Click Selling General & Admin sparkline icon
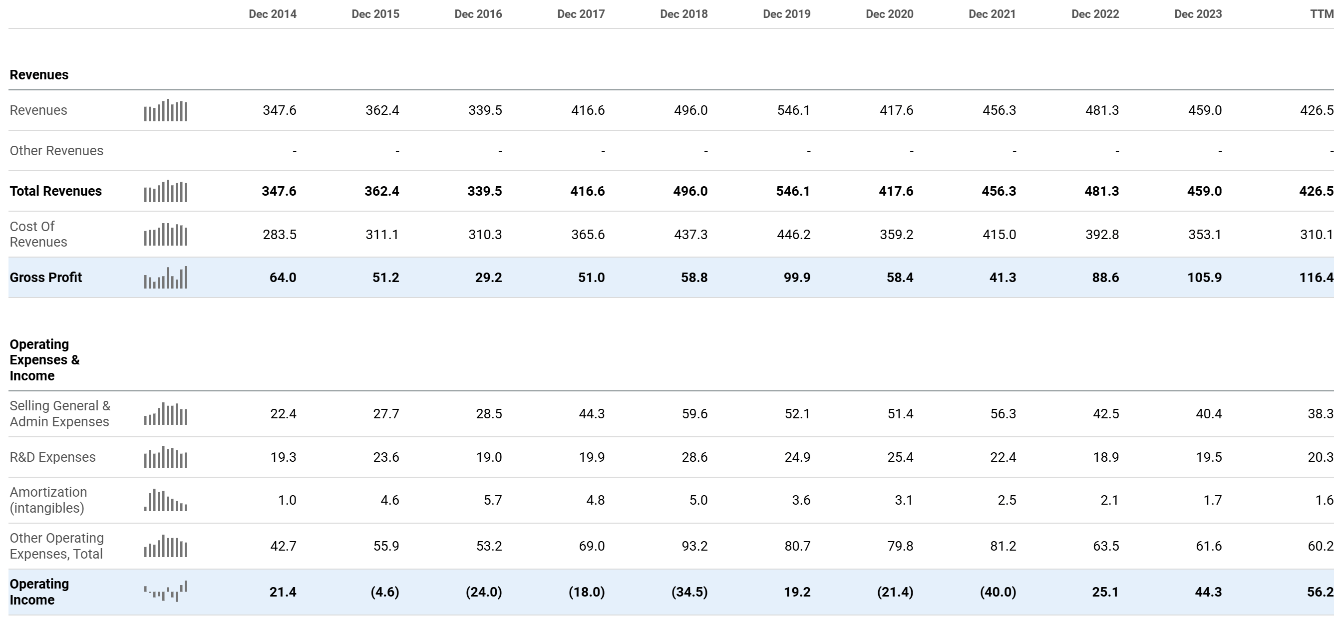1340x619 pixels. tap(165, 414)
